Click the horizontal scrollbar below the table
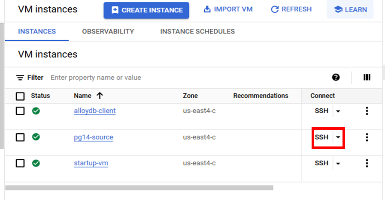The image size is (385, 200). pyautogui.click(x=139, y=188)
